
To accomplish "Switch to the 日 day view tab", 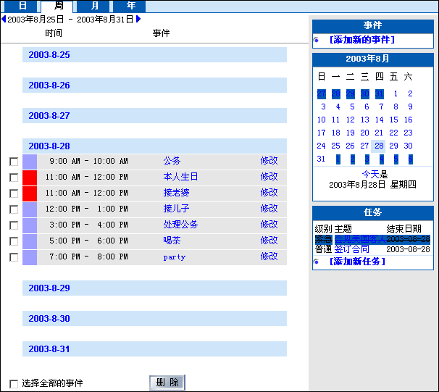I will (22, 6).
